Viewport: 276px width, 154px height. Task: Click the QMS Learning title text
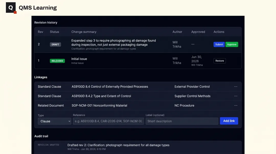(x=38, y=8)
